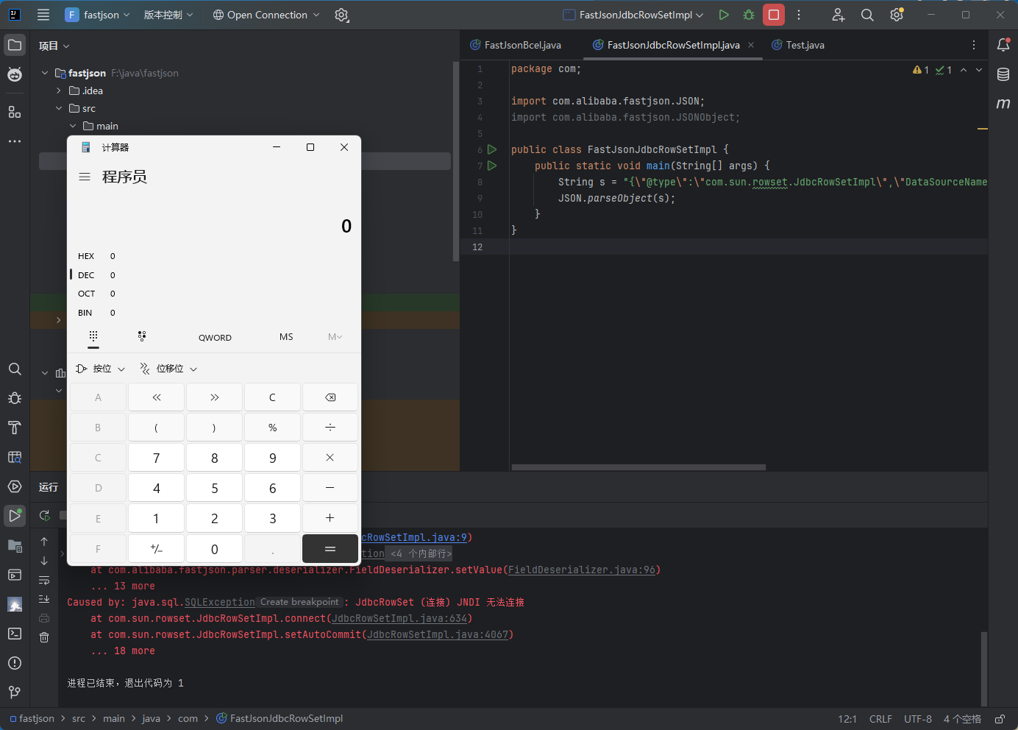The width and height of the screenshot is (1018, 730).
Task: Click Scroll to End in Run console
Action: [44, 599]
